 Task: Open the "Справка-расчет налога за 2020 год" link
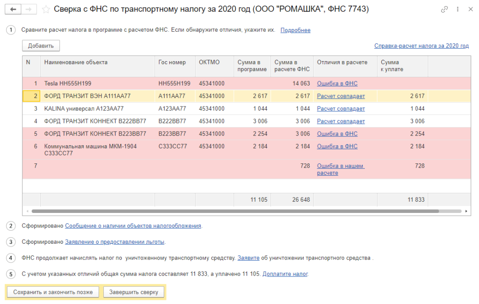pyautogui.click(x=421, y=46)
